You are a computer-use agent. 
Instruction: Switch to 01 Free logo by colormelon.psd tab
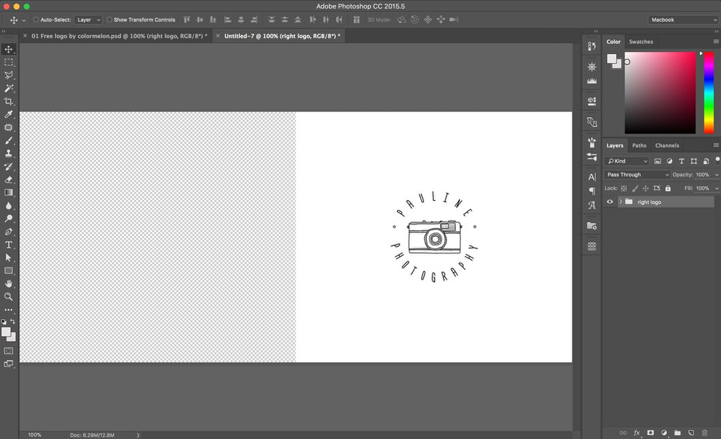[119, 36]
